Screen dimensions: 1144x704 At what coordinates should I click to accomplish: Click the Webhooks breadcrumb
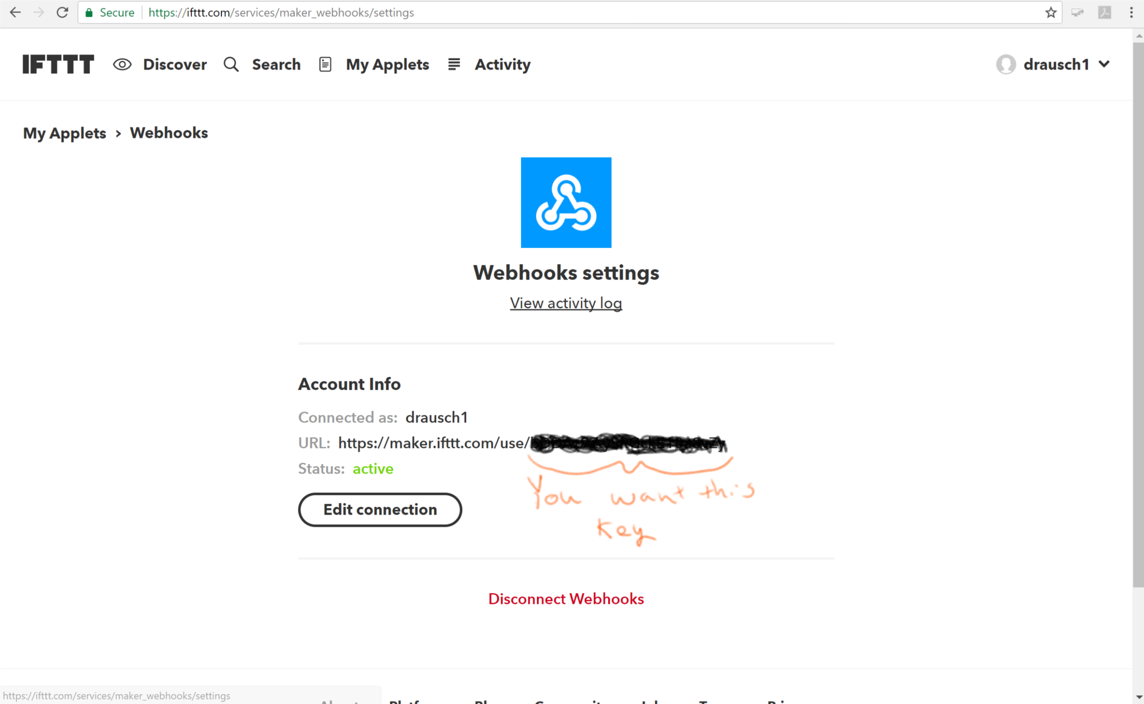pos(169,133)
